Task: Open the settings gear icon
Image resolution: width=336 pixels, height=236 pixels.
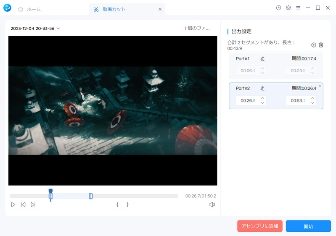Action: 288,8
